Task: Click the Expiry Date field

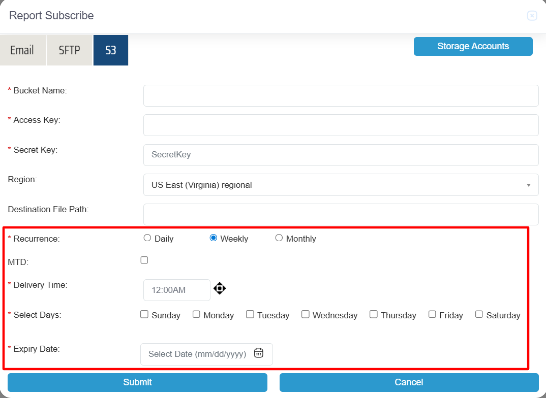Action: pyautogui.click(x=206, y=354)
